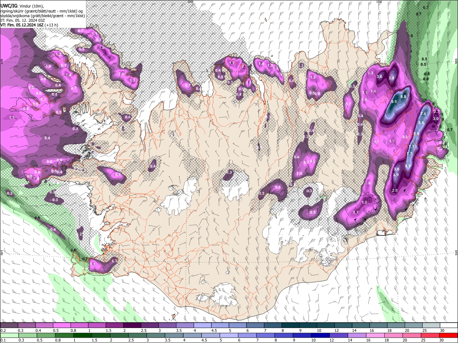Pick the light pink bottom-row swatch labeled 16
458x343 pixels.
coord(375,335)
